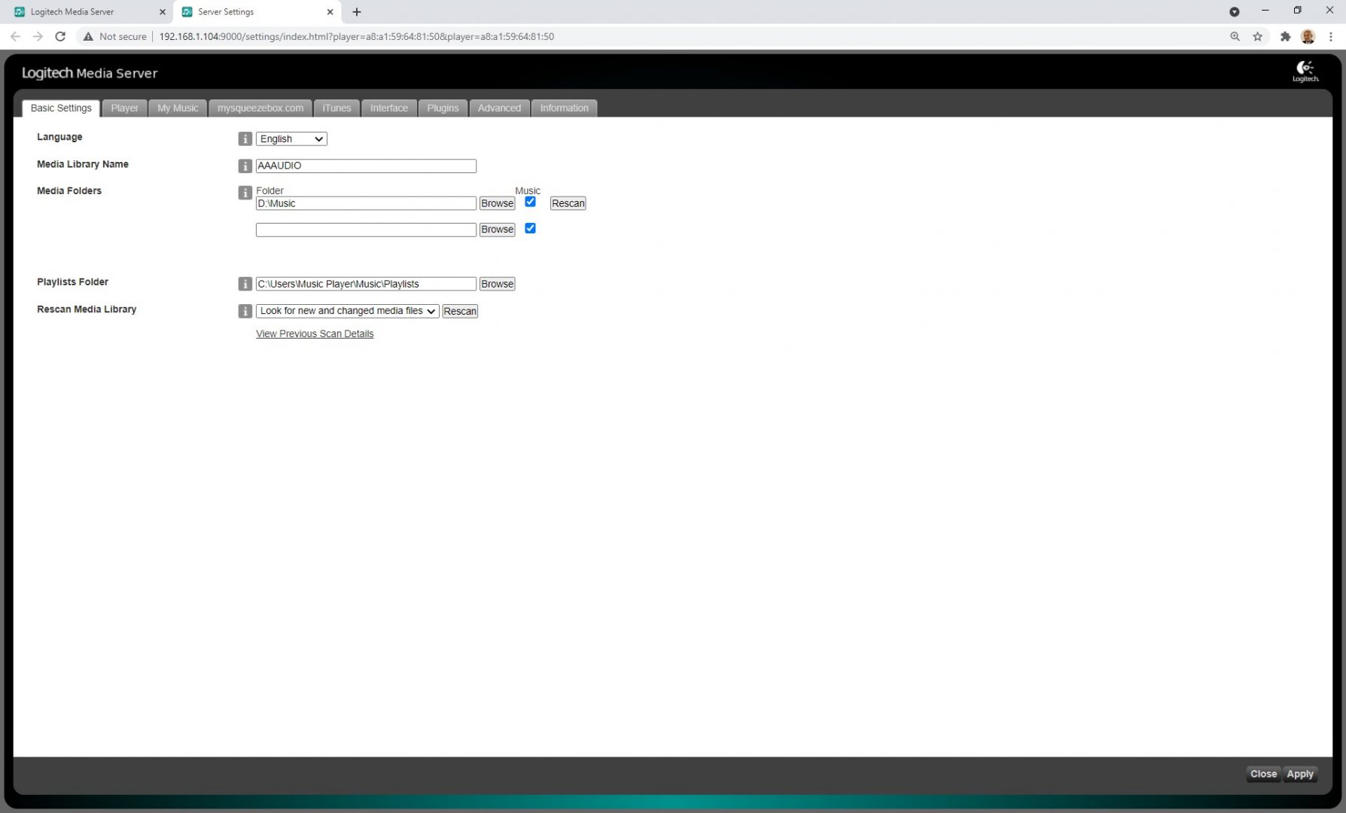Viewport: 1346px width, 813px height.
Task: Switch to the iTunes tab
Action: pos(336,108)
